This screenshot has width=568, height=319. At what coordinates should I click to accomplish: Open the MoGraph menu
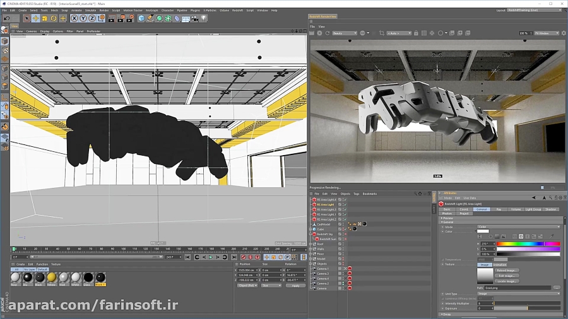point(152,10)
